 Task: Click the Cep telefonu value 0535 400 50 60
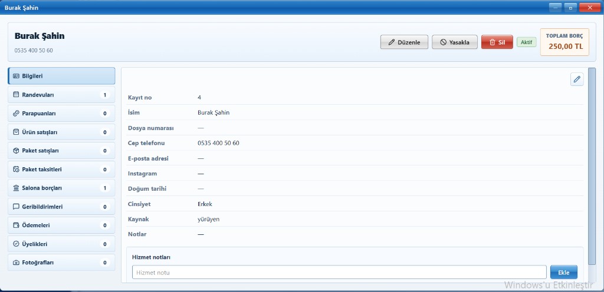click(x=218, y=143)
